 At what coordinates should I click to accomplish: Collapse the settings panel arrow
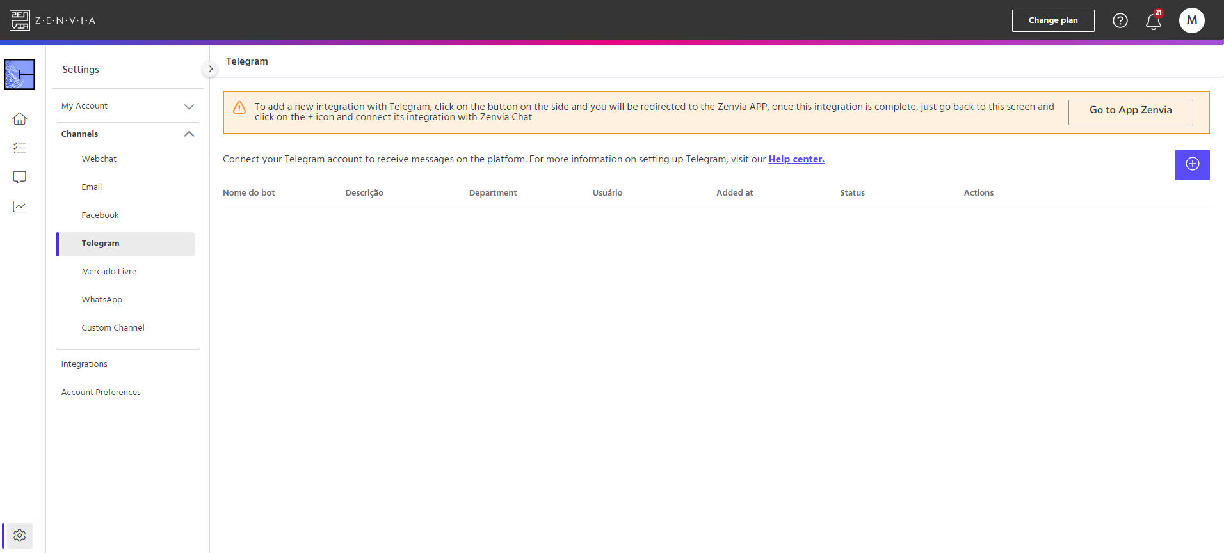pyautogui.click(x=210, y=69)
